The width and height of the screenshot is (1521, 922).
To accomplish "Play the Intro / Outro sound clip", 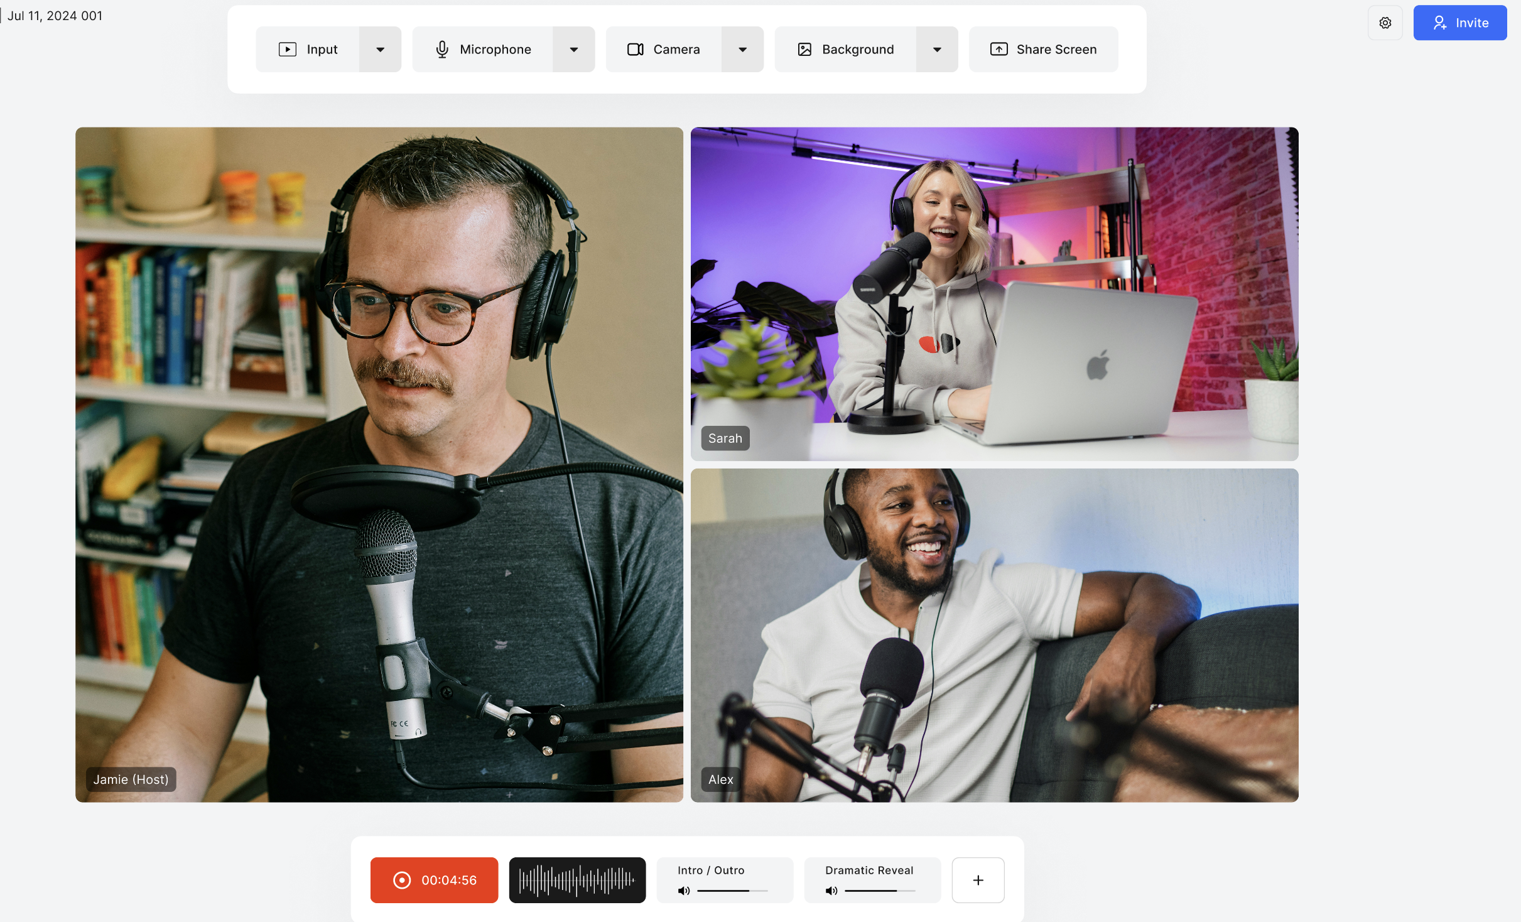I will point(725,880).
